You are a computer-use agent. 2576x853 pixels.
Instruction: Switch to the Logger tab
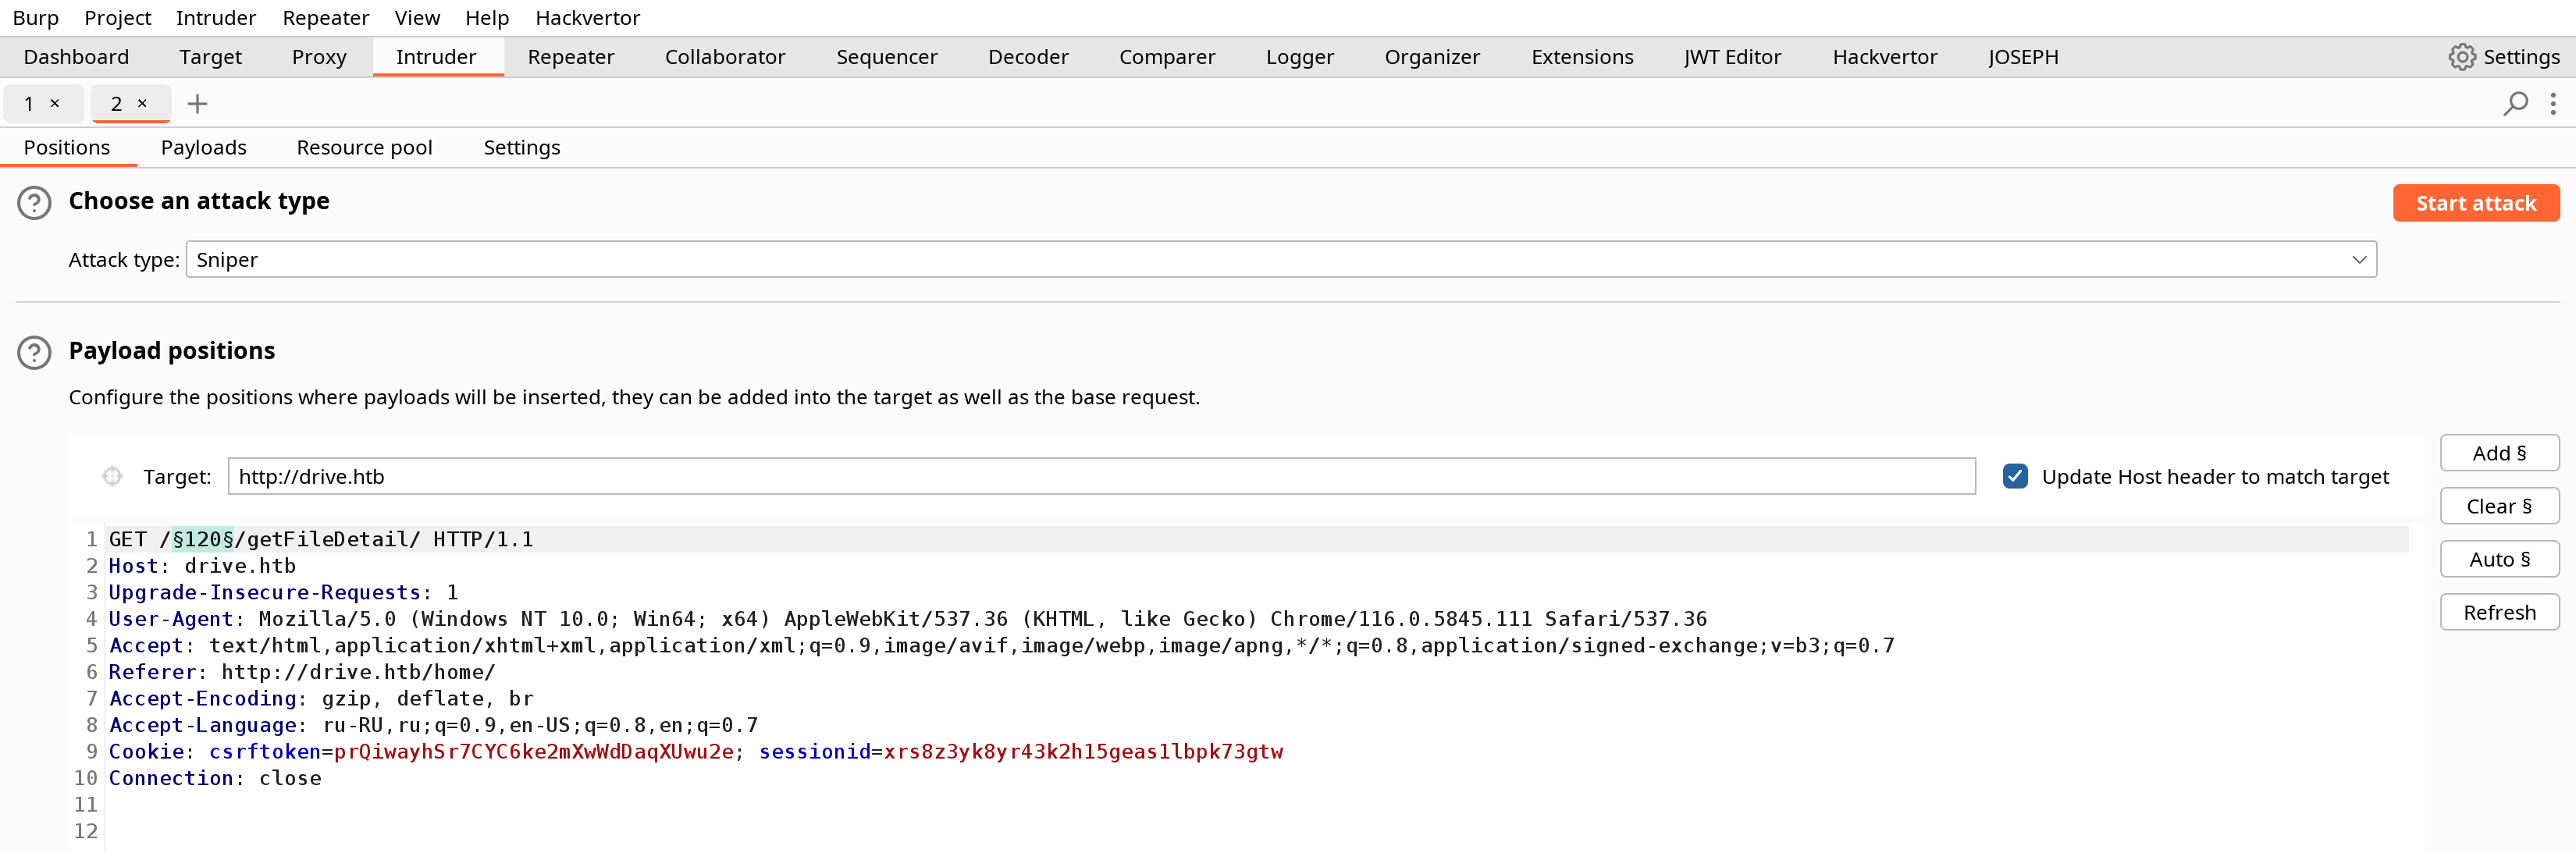pyautogui.click(x=1300, y=57)
